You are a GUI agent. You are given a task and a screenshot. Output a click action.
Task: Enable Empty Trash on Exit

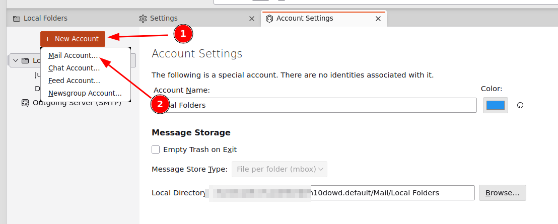coord(156,150)
